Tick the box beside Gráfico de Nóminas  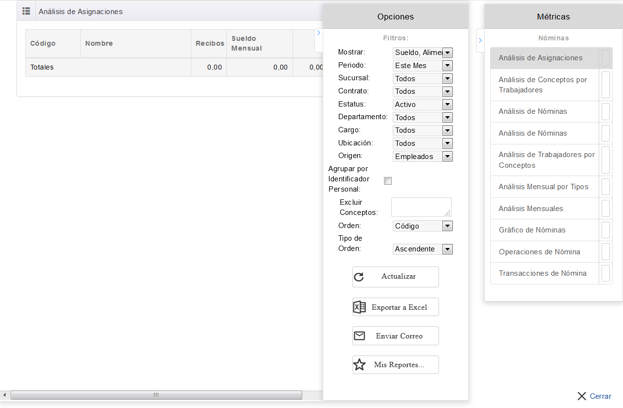point(605,230)
